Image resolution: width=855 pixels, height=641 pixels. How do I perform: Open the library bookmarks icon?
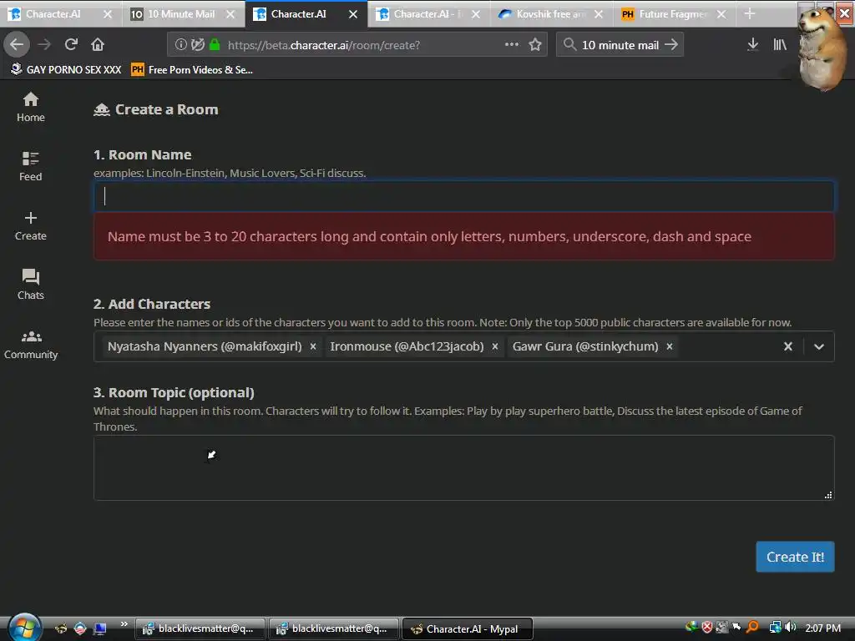[780, 45]
